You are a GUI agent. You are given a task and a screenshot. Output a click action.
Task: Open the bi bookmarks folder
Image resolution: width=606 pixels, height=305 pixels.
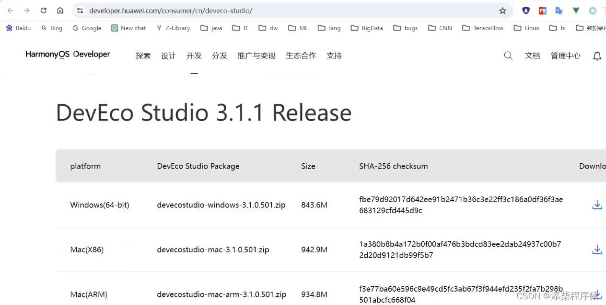tap(558, 28)
